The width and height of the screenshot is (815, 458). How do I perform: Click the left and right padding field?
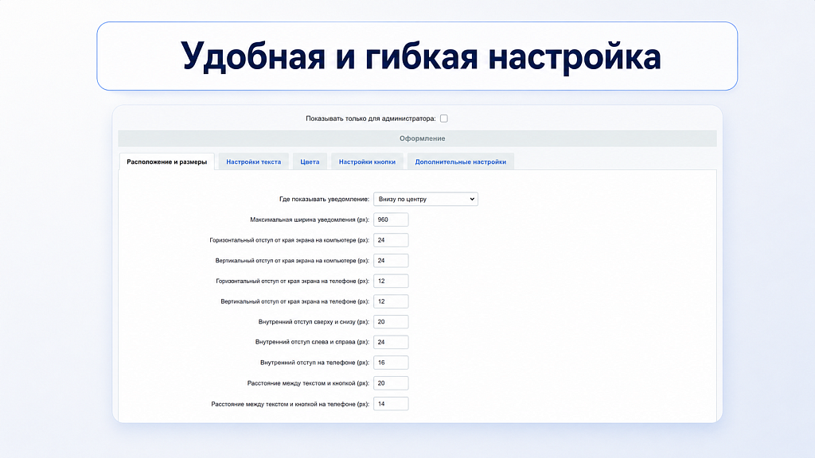[391, 342]
